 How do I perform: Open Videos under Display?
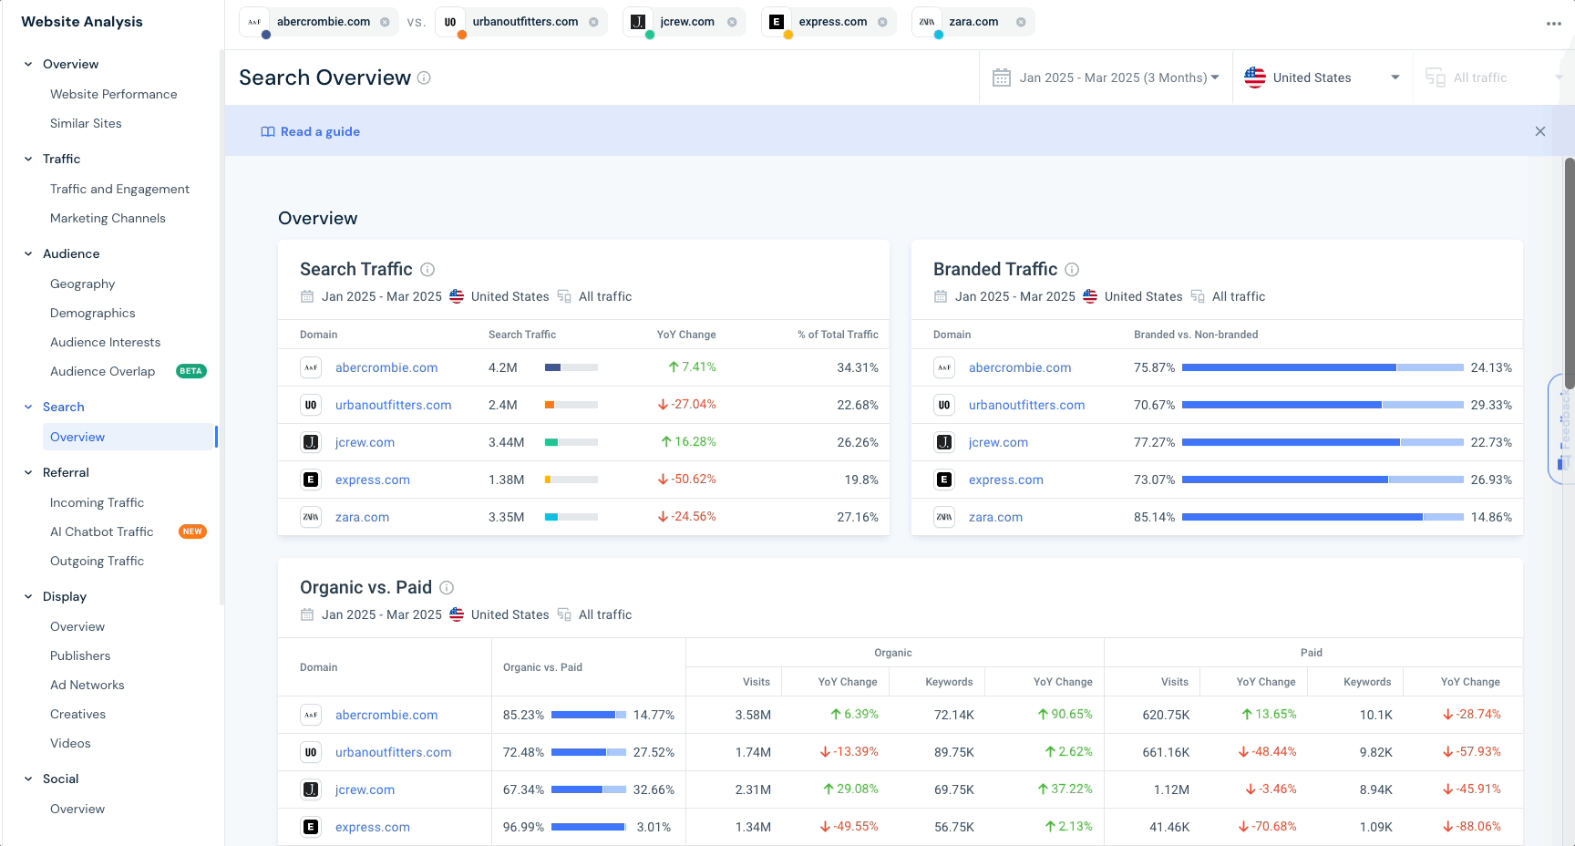pos(70,743)
